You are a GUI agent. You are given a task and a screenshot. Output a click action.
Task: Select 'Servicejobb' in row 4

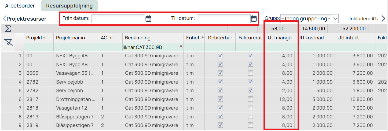(x=69, y=82)
